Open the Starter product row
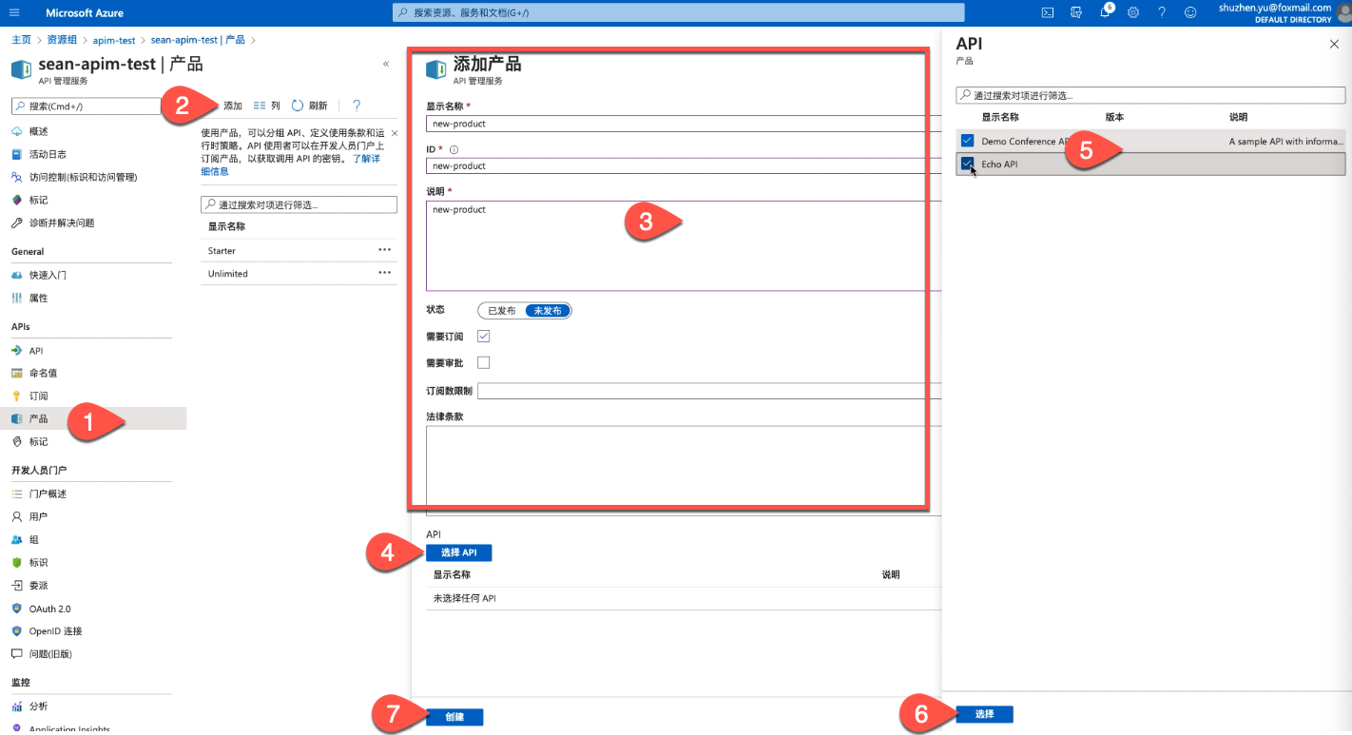 [x=299, y=251]
